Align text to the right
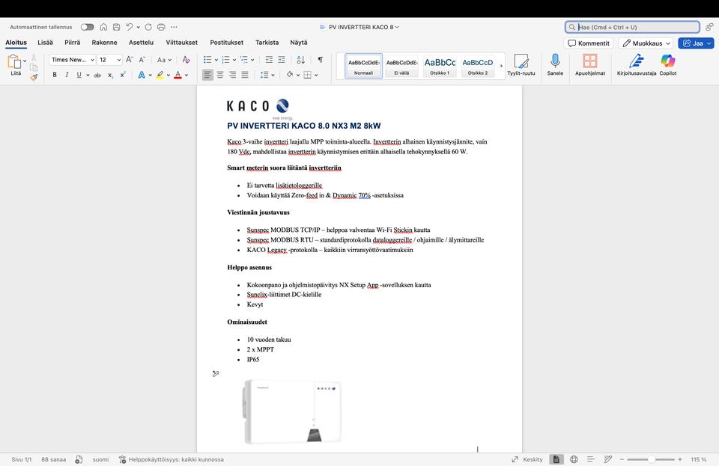Viewport: 719px width, 466px height. coord(232,75)
